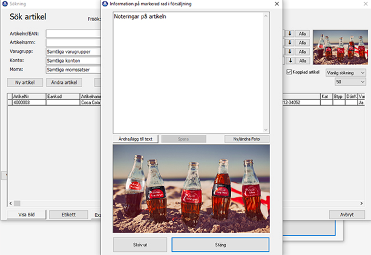Click the table horizontal scroll right arrow

(x=361, y=203)
